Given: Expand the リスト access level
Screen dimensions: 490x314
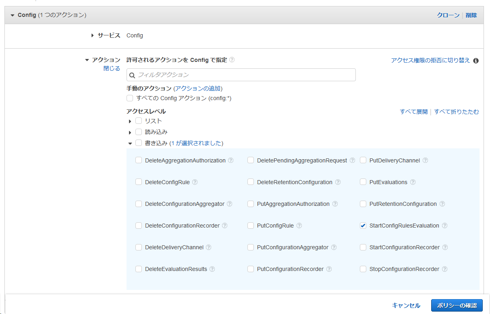Looking at the screenshot, I should pyautogui.click(x=130, y=121).
